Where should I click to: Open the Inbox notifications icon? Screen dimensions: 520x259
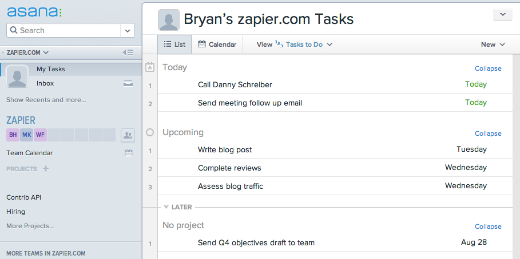coord(128,83)
